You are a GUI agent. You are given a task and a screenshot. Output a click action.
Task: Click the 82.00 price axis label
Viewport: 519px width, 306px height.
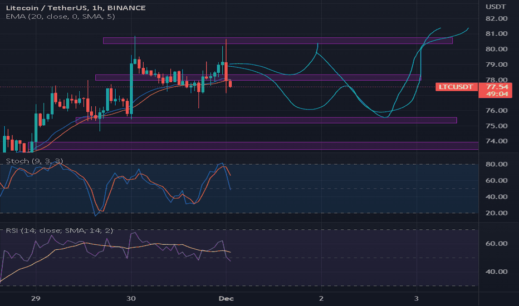497,18
